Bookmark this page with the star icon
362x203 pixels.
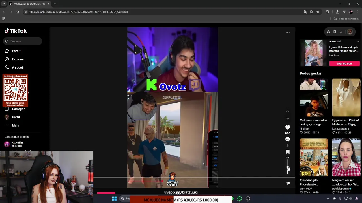pyautogui.click(x=318, y=12)
